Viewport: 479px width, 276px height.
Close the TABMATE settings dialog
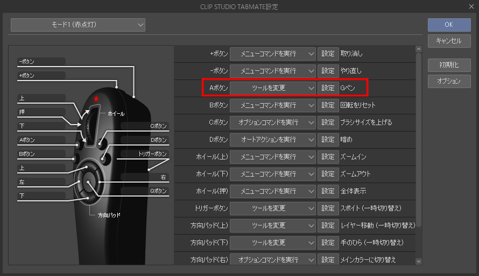[471, 6]
